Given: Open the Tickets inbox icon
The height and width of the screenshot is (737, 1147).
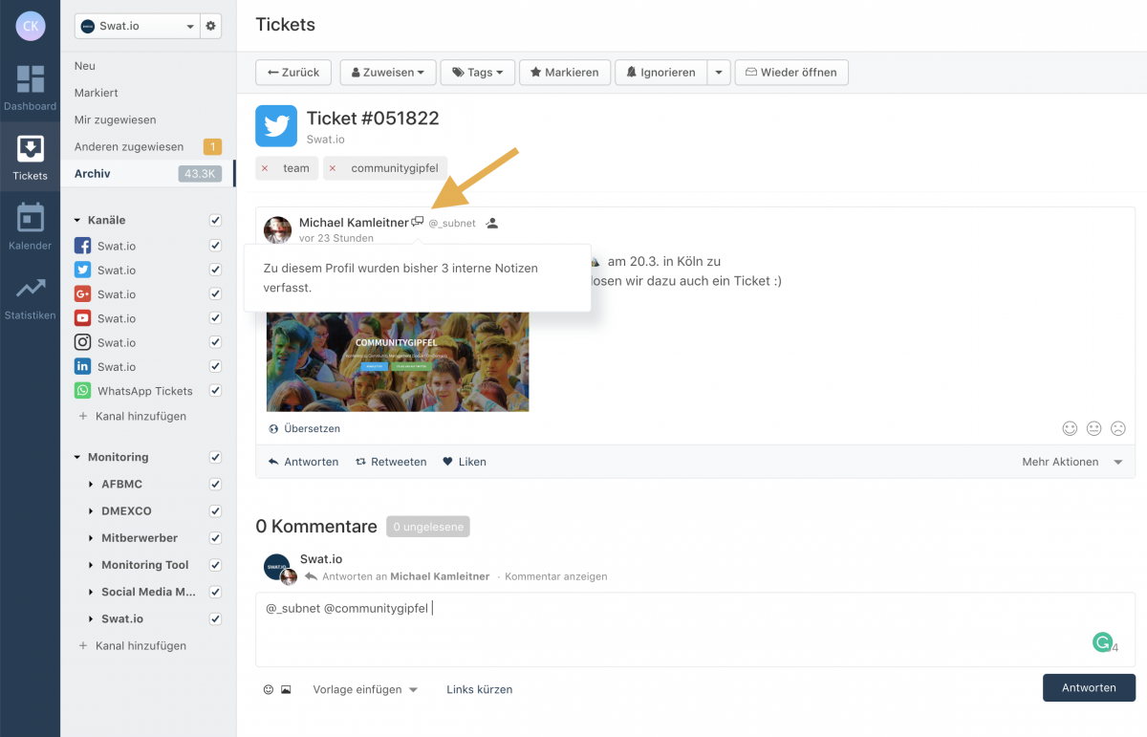Looking at the screenshot, I should (30, 150).
